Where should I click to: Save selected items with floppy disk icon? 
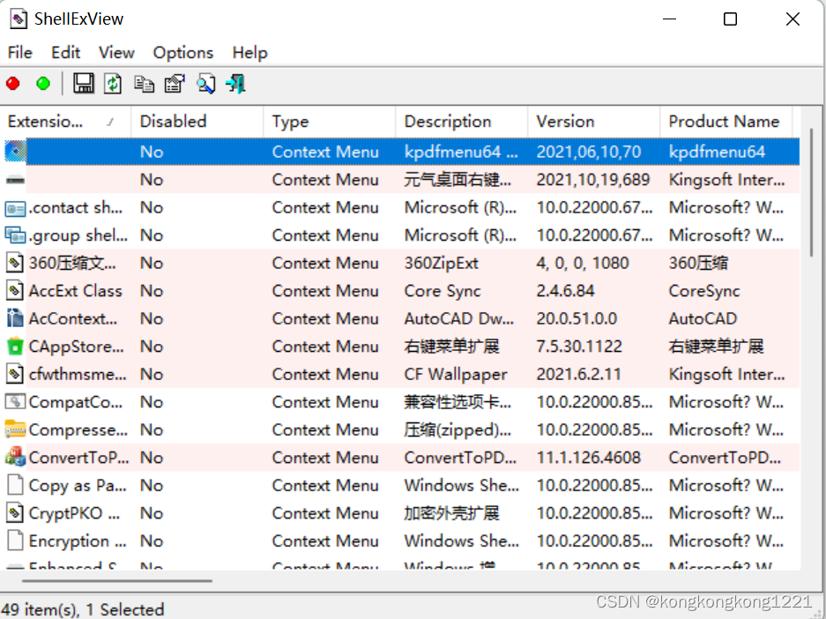[x=83, y=84]
